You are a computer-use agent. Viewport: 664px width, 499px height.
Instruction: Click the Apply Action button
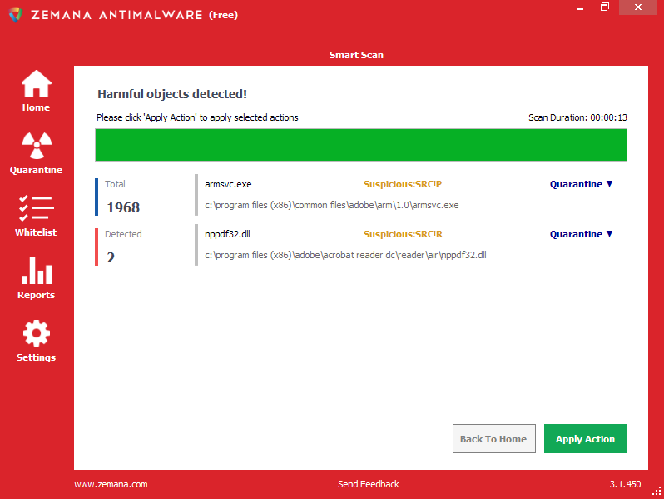(585, 439)
